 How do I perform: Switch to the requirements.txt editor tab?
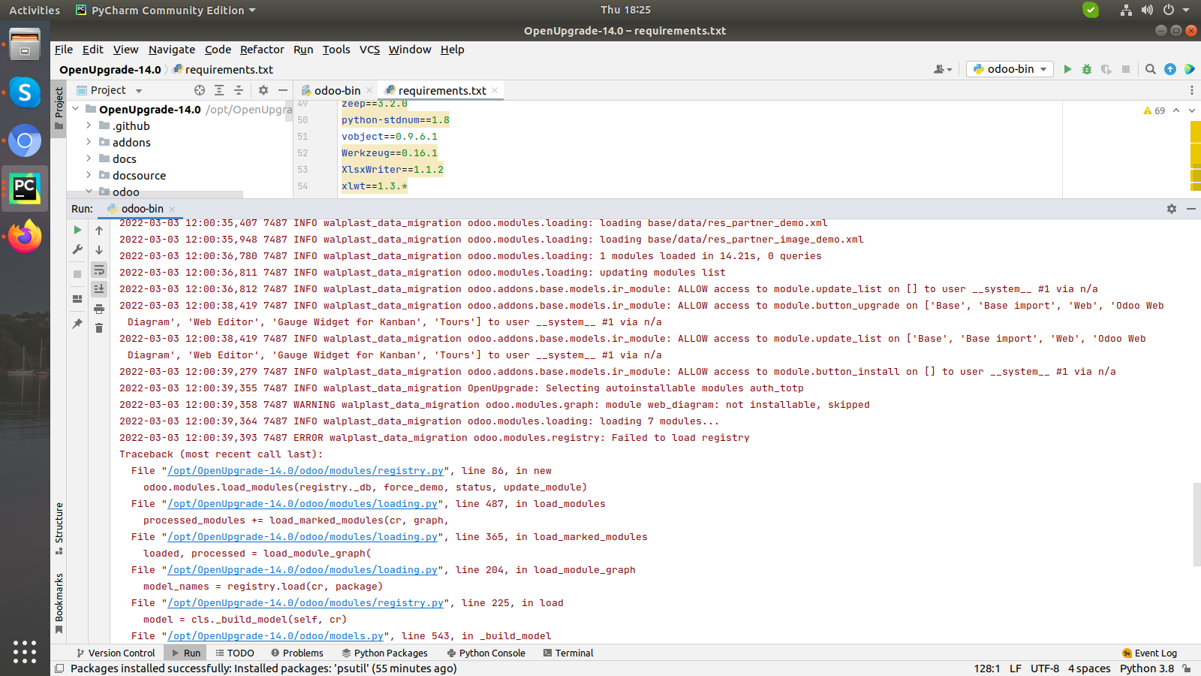[x=441, y=90]
